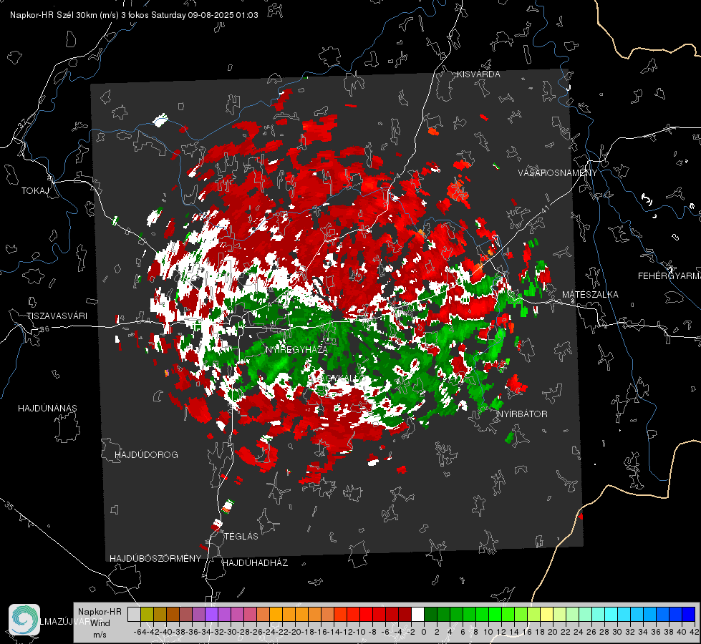Click the NYÍREGYHÁZA city label
This screenshot has height=644, width=701.
(x=296, y=349)
